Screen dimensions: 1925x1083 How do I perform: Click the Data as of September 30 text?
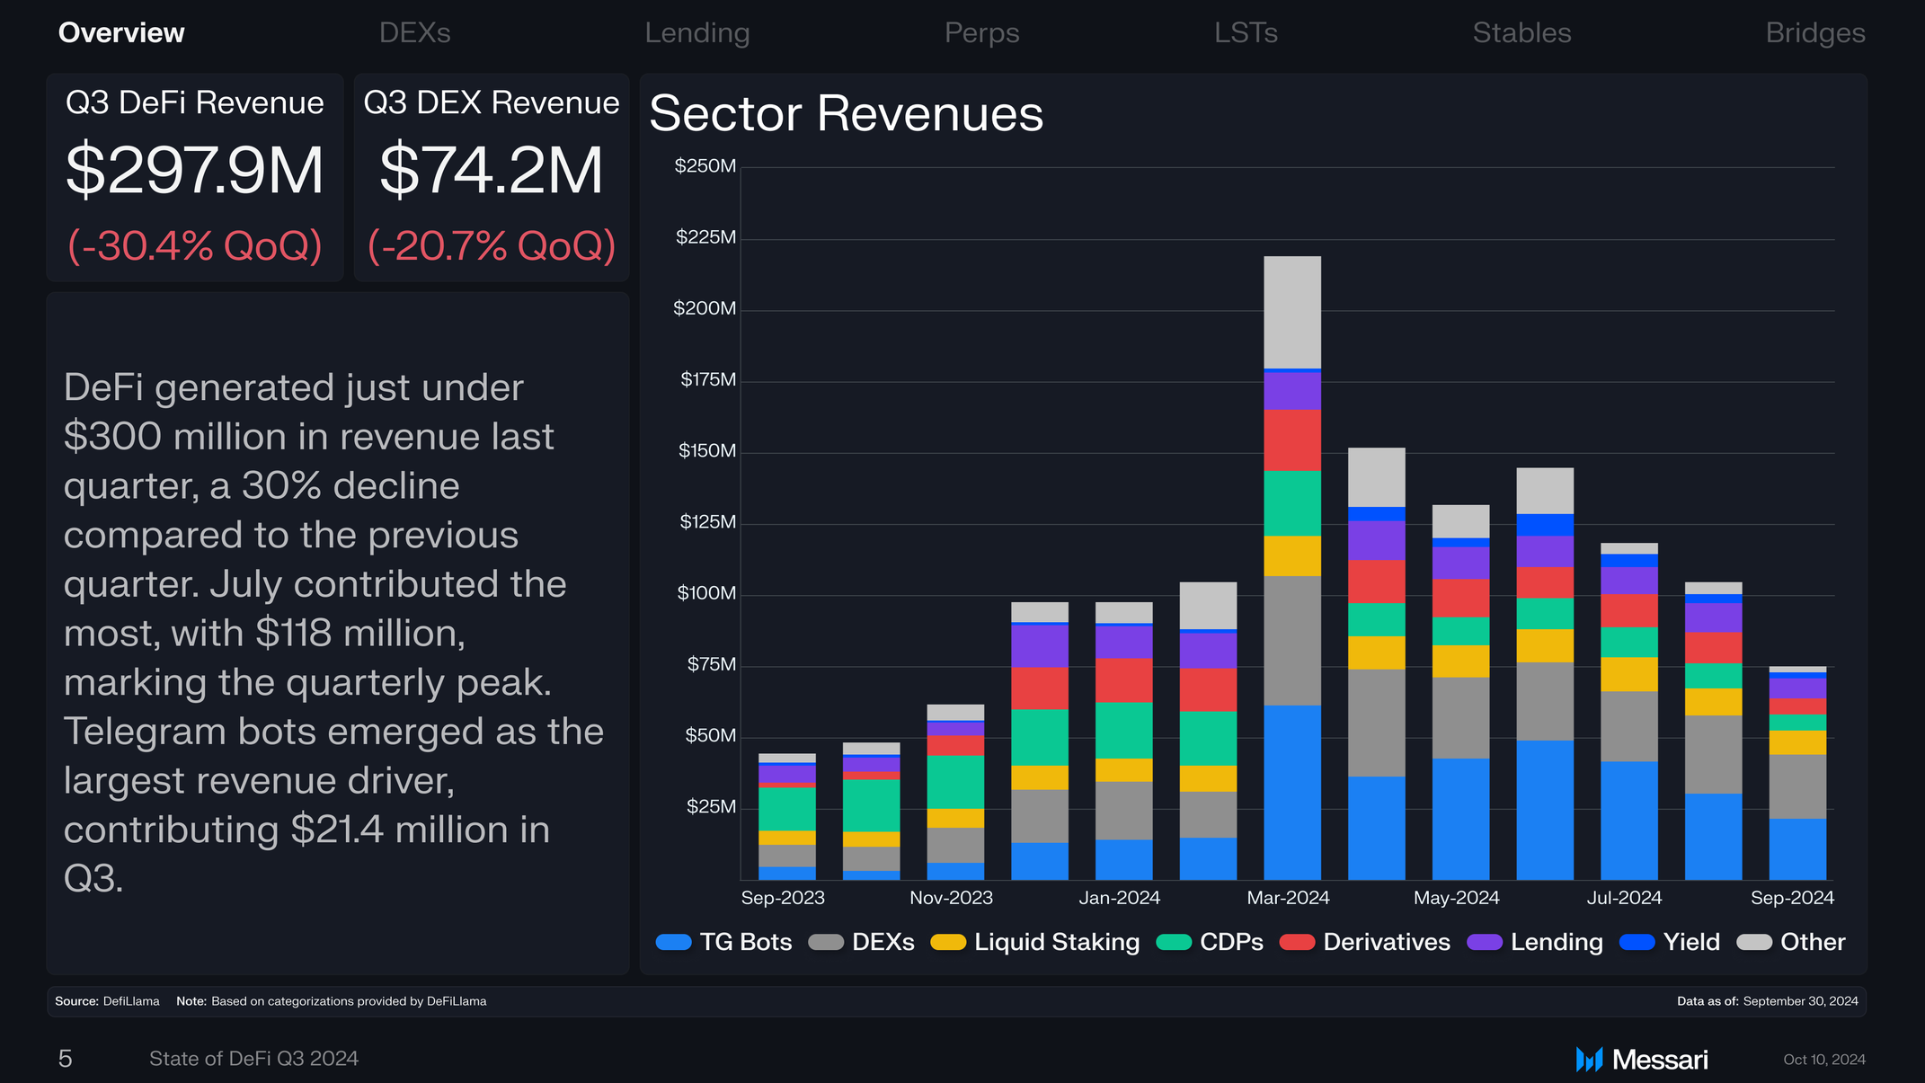(1767, 1001)
